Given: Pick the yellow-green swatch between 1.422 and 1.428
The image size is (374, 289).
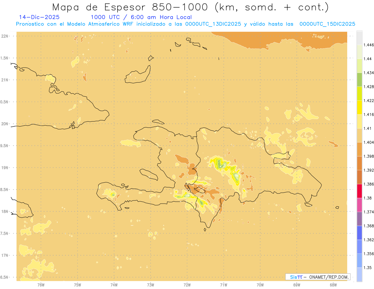Looking at the screenshot, I should [359, 94].
